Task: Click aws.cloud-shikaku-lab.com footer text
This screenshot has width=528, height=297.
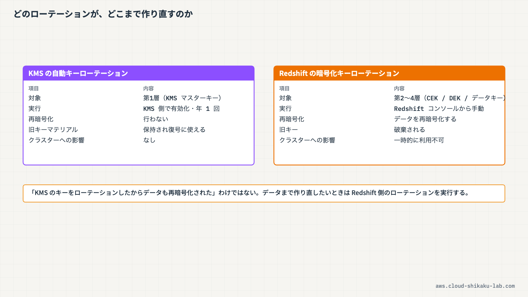Action: tap(475, 286)
